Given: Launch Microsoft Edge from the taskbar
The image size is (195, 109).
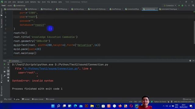Looking at the screenshot, I should click(75, 106).
